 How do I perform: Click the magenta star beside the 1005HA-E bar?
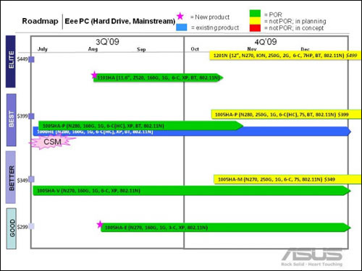coord(100,225)
